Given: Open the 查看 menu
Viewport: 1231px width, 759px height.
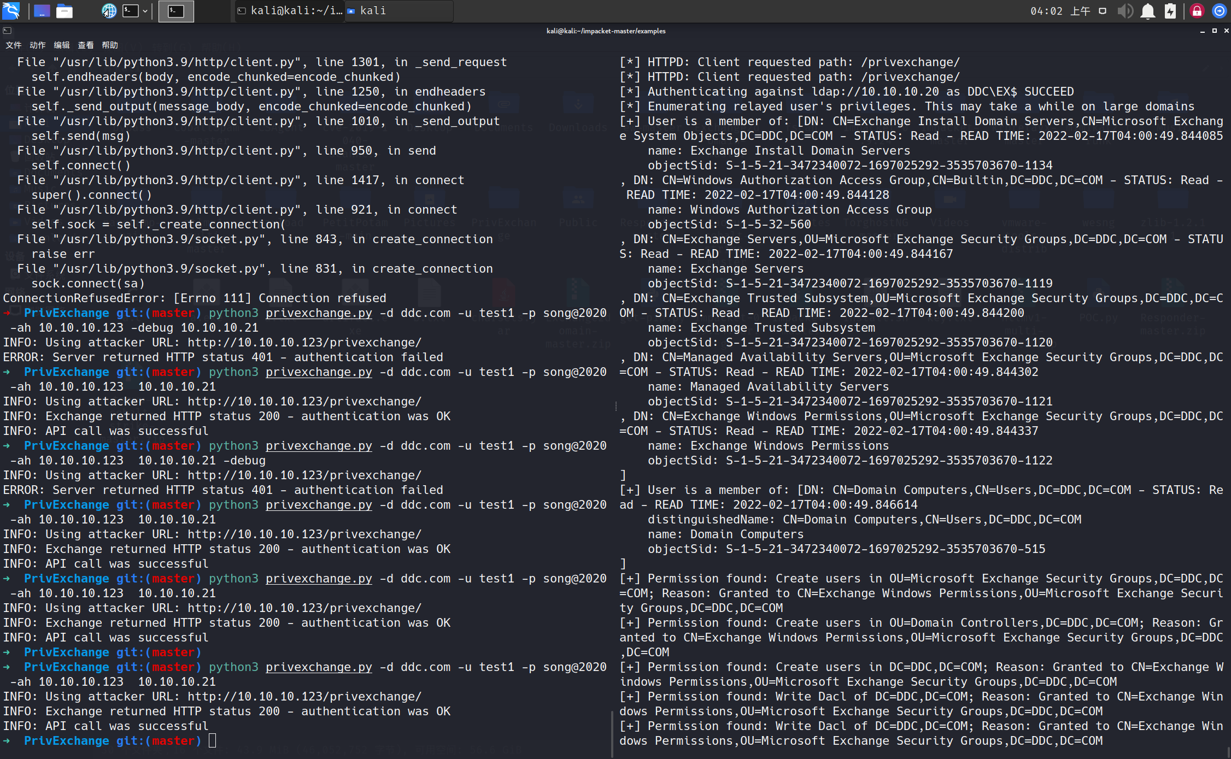Looking at the screenshot, I should (85, 45).
